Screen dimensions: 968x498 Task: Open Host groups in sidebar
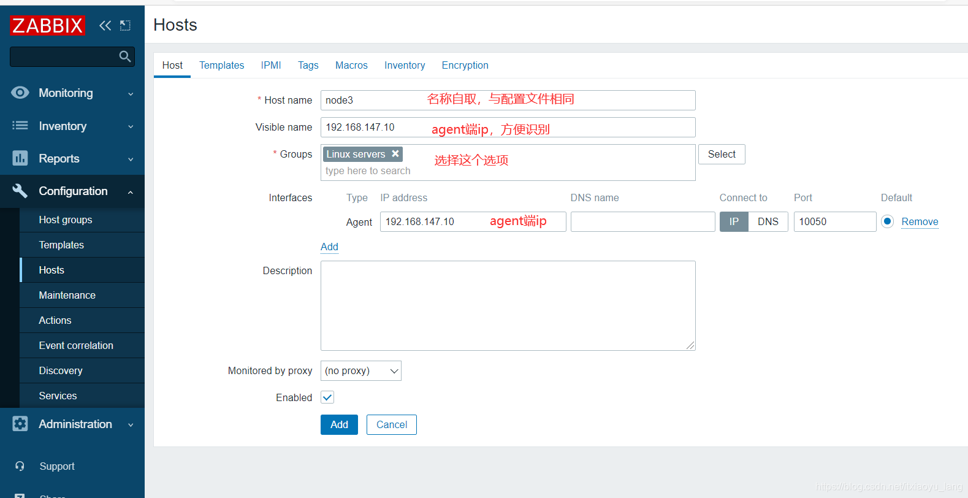point(82,220)
